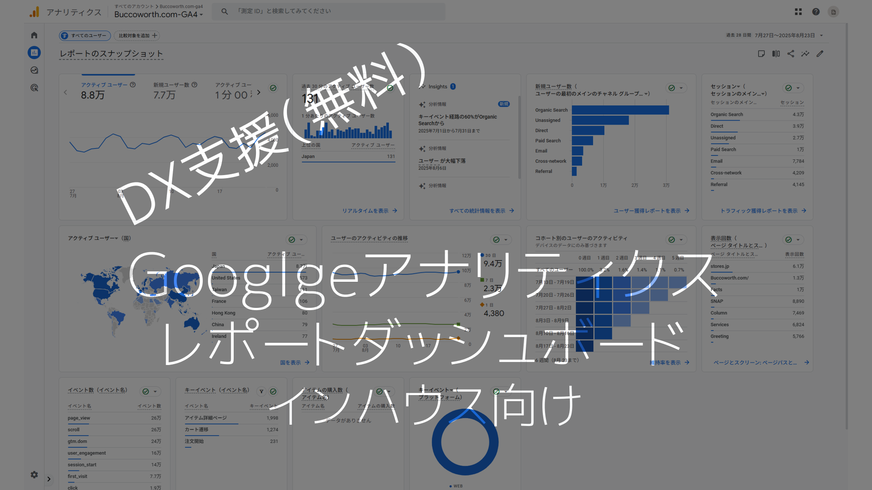The height and width of the screenshot is (490, 872).
Task: Click info icon beside 新規ユーザー数
Action: (194, 85)
